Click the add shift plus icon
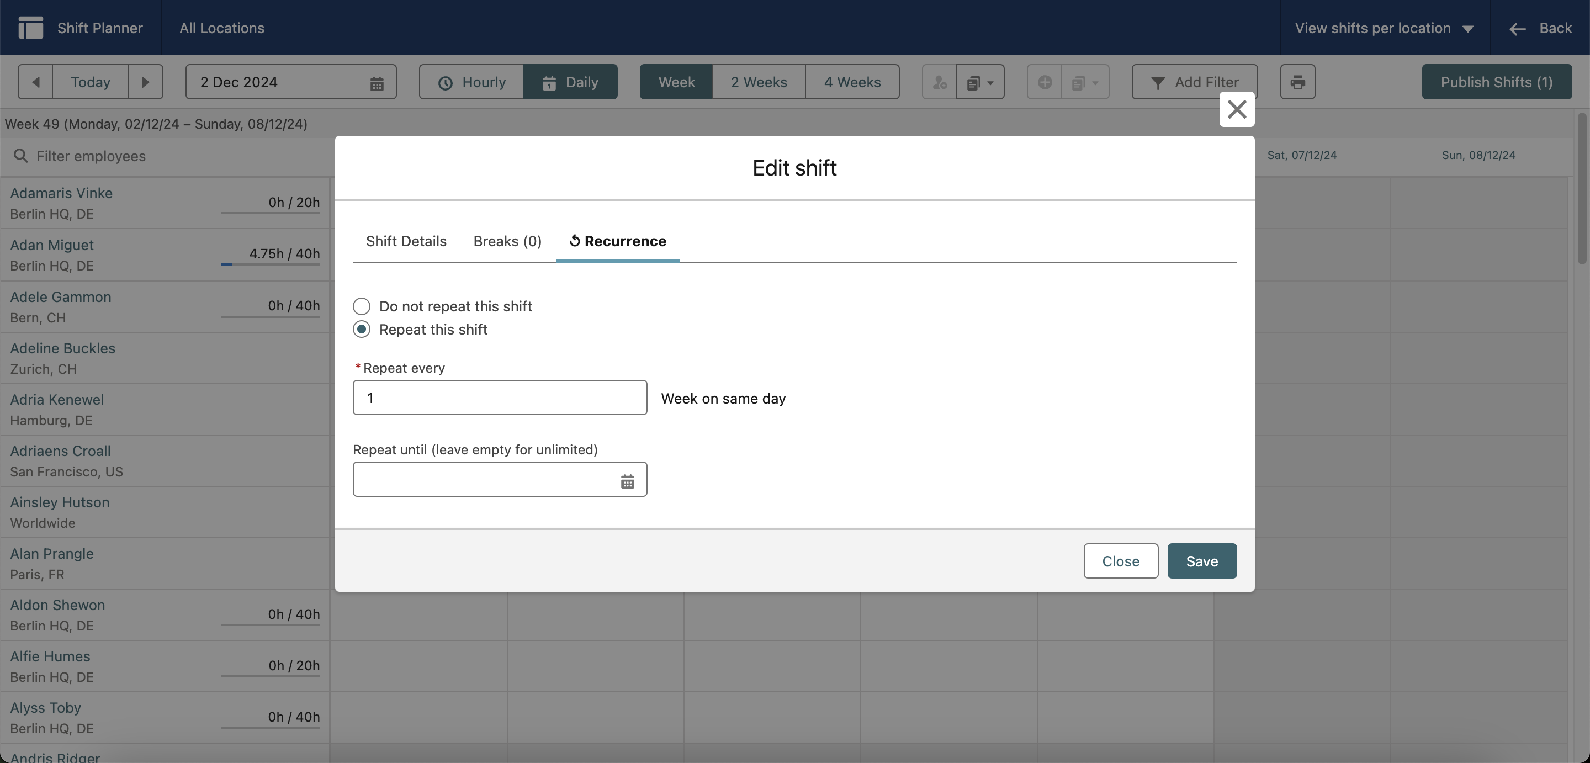1590x763 pixels. click(x=1044, y=82)
